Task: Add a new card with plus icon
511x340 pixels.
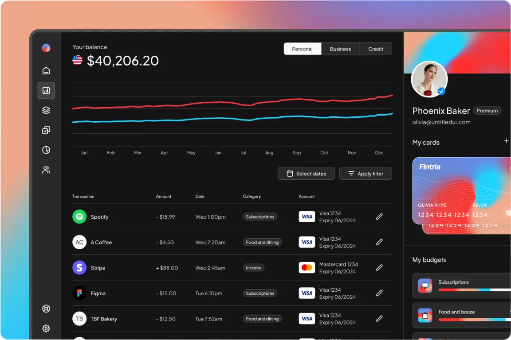Action: click(x=506, y=141)
